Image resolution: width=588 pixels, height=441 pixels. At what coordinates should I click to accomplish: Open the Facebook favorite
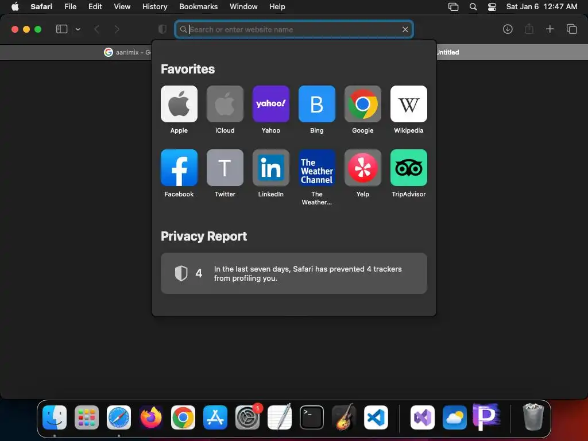[x=179, y=168]
